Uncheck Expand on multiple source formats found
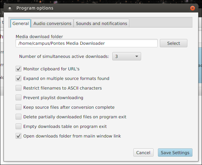202x165 pixels. [x=19, y=78]
